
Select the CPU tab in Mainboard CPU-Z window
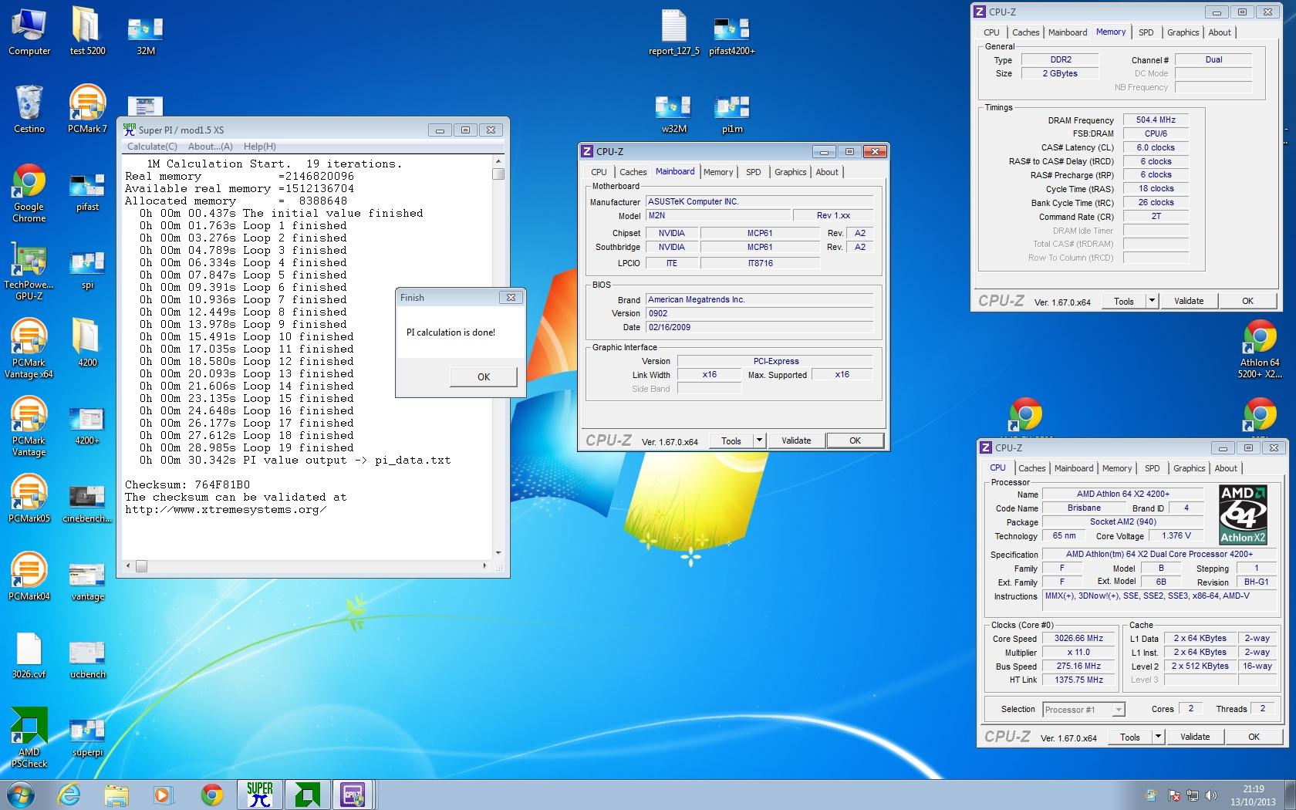coord(599,172)
